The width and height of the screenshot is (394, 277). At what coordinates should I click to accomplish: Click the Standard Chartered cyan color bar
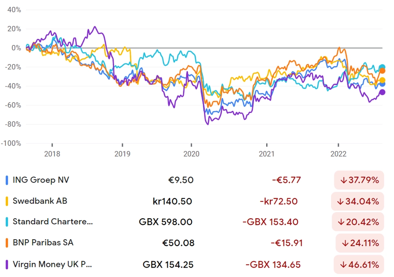coord(7,222)
